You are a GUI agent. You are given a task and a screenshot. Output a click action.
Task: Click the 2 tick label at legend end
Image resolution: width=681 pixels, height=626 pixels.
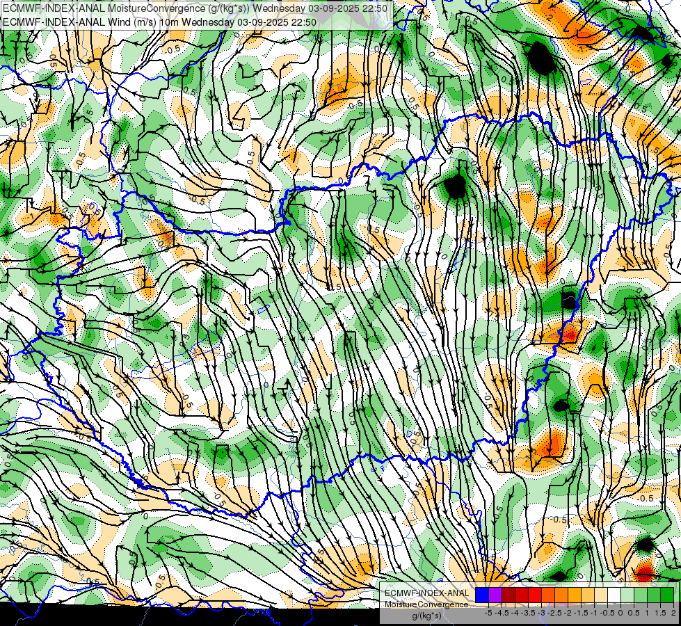pos(673,613)
